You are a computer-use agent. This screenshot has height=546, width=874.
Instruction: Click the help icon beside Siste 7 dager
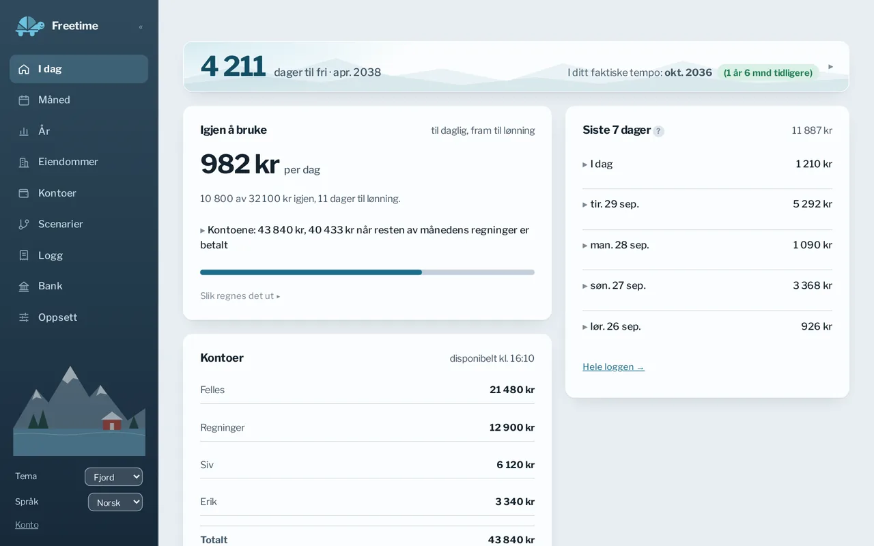click(x=658, y=131)
